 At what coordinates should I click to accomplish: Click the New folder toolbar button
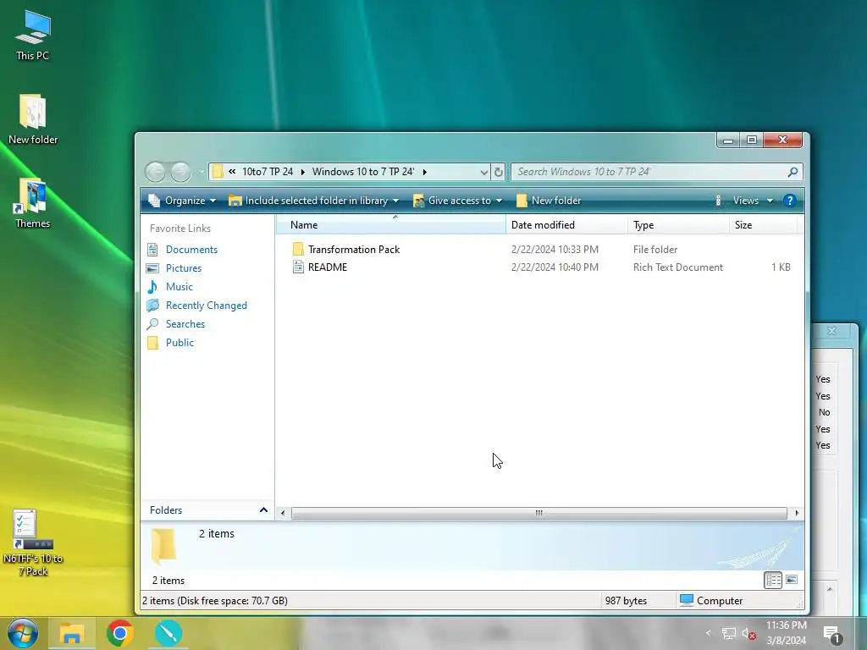point(549,201)
